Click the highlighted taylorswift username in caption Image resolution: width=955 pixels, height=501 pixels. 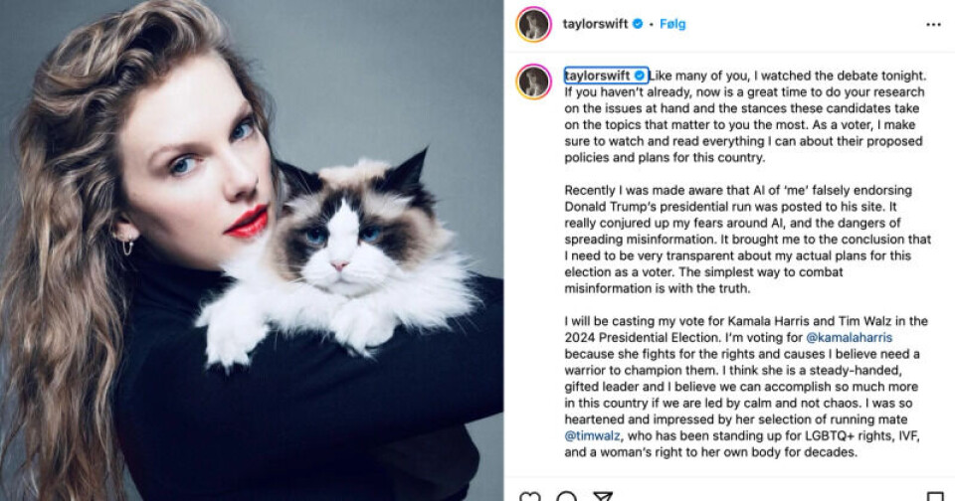[597, 76]
